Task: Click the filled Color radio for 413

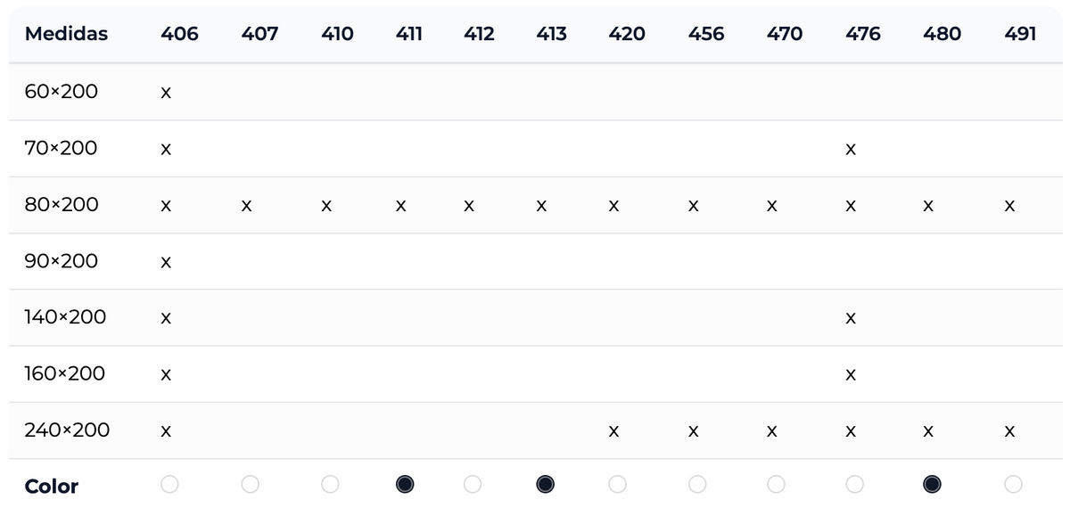Action: (546, 484)
